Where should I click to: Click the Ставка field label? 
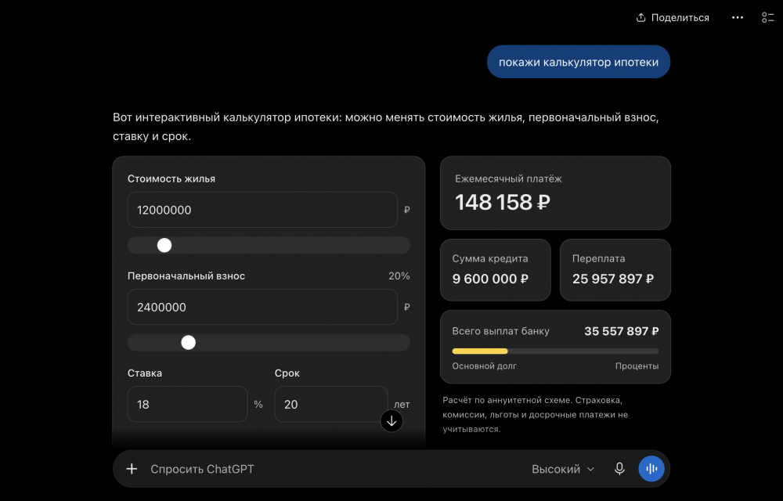[x=145, y=373]
